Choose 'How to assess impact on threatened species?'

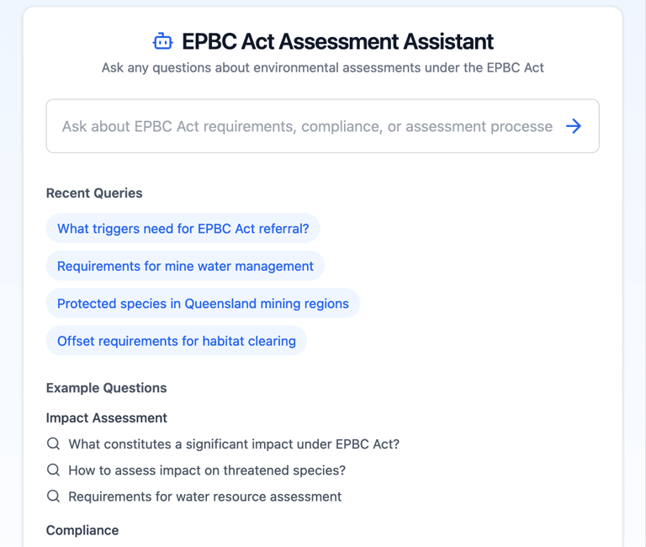tap(207, 470)
